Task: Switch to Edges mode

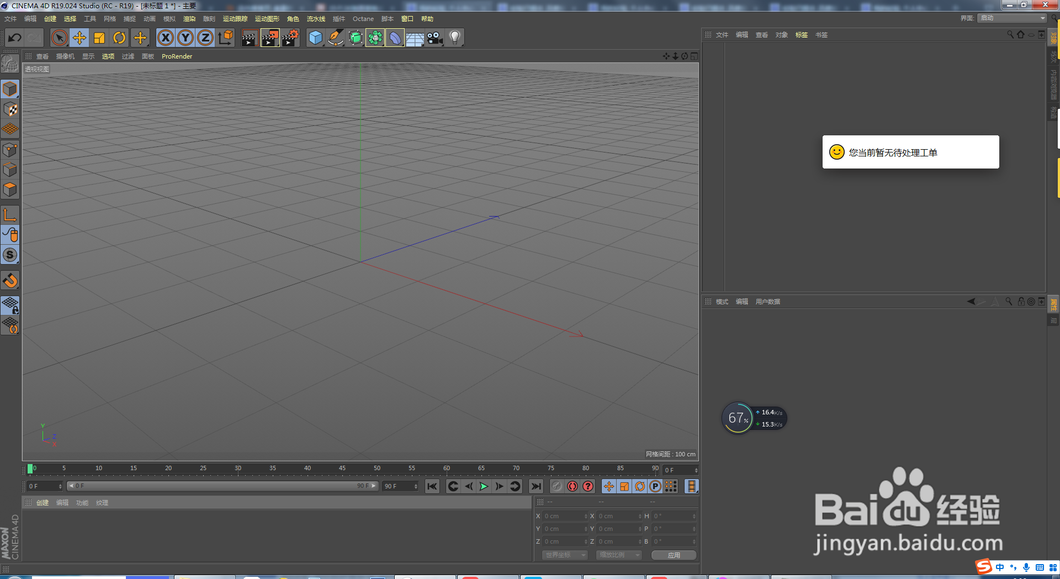Action: [x=10, y=170]
